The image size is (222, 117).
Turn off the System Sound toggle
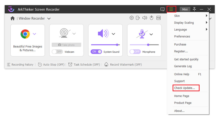point(96,52)
